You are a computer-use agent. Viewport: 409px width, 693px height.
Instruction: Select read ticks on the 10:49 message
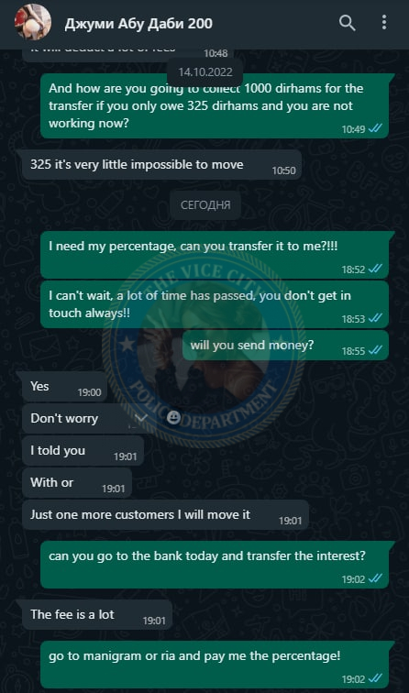tap(375, 128)
